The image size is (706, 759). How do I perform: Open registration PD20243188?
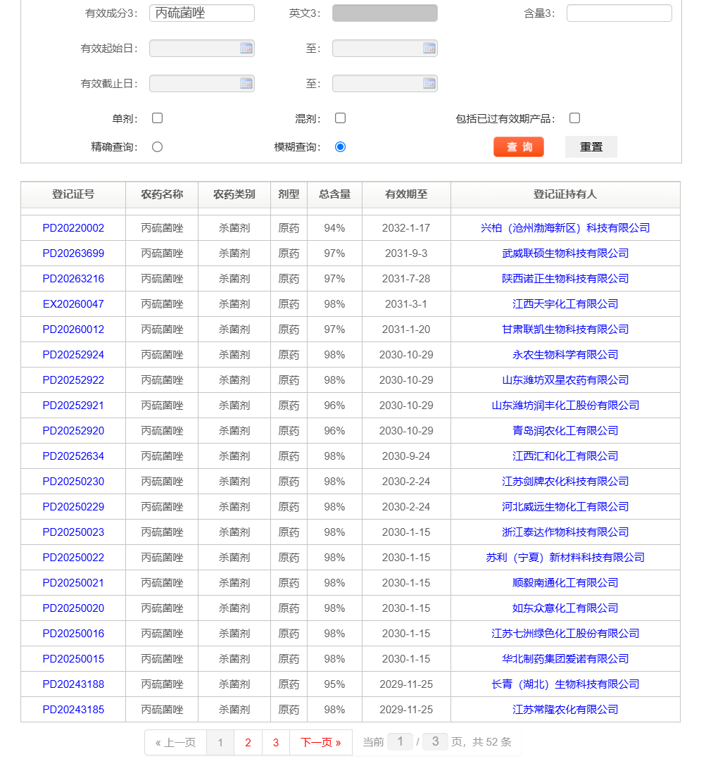point(73,684)
